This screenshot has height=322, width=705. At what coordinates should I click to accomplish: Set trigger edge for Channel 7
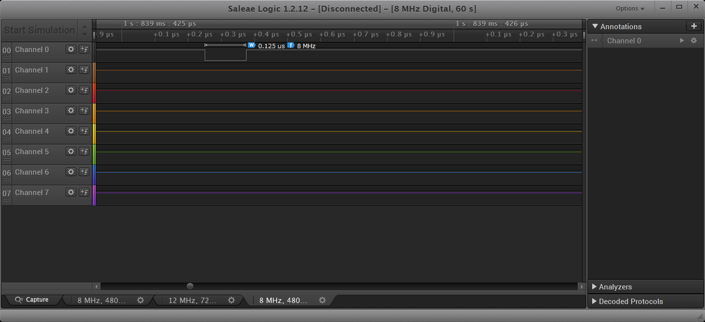point(84,192)
